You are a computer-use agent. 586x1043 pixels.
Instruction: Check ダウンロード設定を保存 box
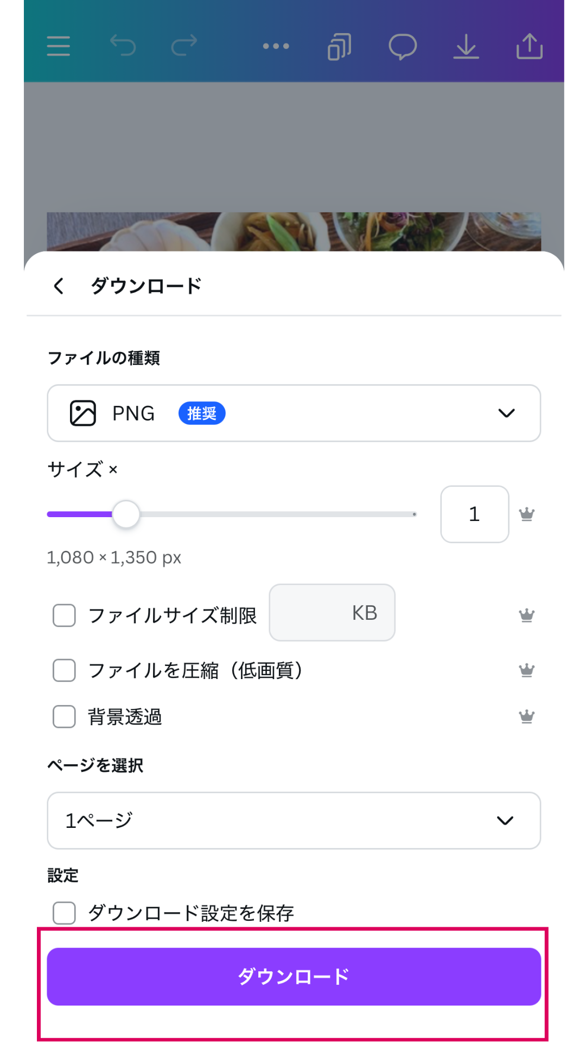64,913
